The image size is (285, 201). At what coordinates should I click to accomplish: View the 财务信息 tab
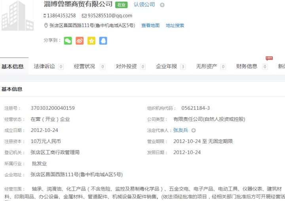(247, 66)
